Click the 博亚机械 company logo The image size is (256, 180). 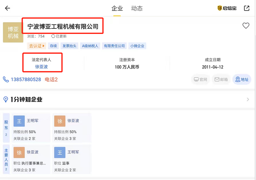pos(13,32)
